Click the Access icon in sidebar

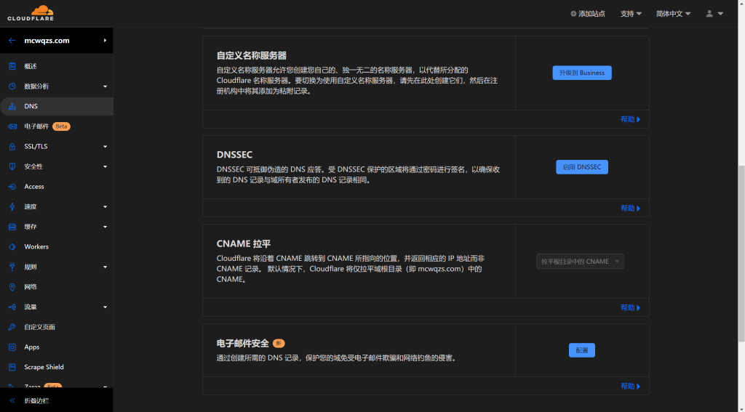pyautogui.click(x=12, y=187)
